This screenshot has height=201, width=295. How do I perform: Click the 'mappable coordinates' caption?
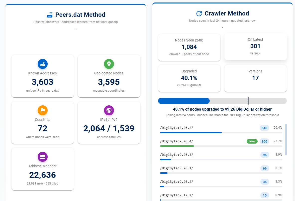tap(109, 91)
